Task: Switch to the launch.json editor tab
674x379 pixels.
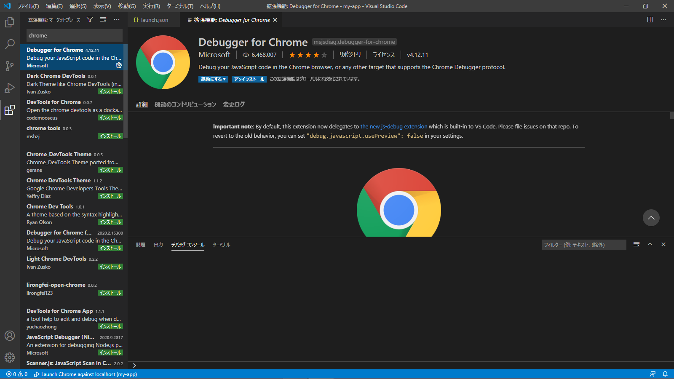Action: pyautogui.click(x=154, y=20)
